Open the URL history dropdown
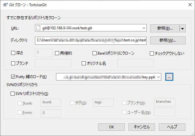195x136 pixels. [x=144, y=28]
